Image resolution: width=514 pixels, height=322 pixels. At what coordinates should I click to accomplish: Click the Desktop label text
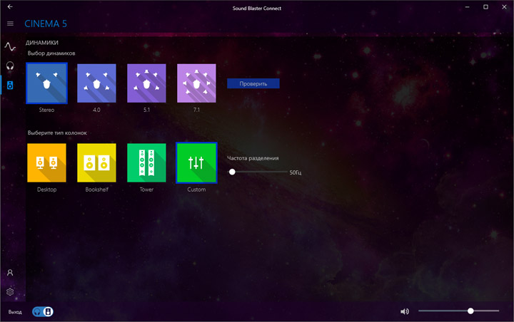point(46,189)
